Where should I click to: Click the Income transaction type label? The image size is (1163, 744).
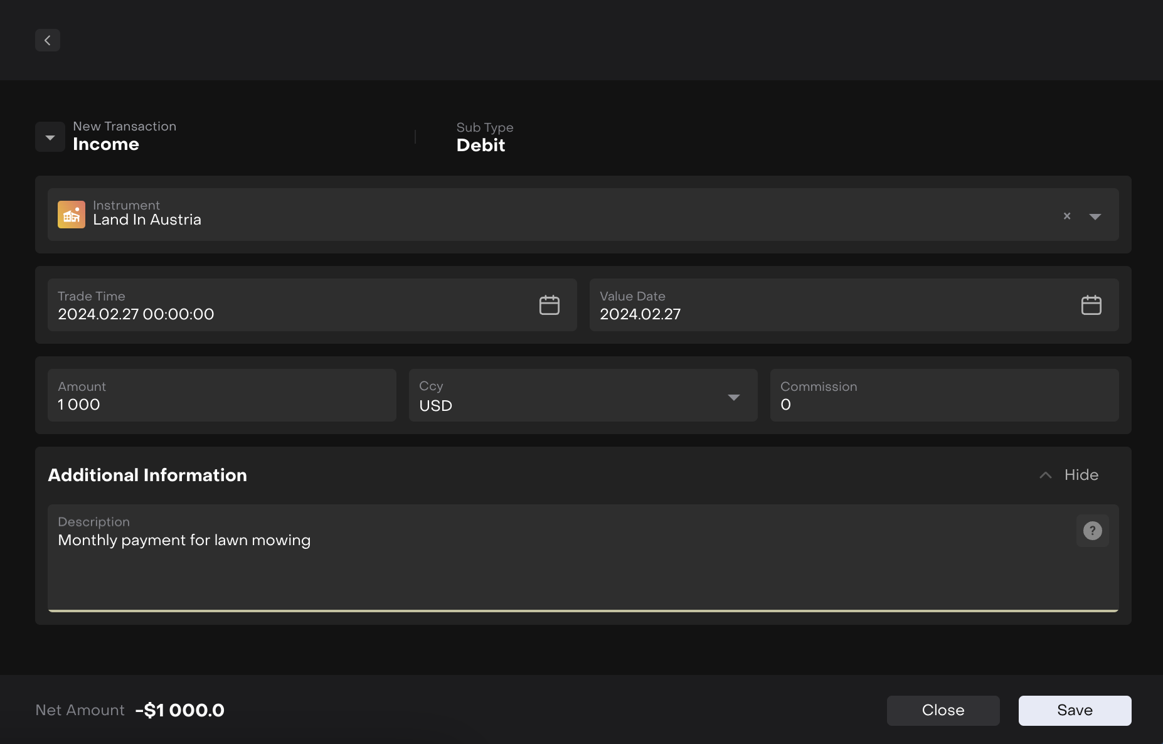click(x=106, y=144)
